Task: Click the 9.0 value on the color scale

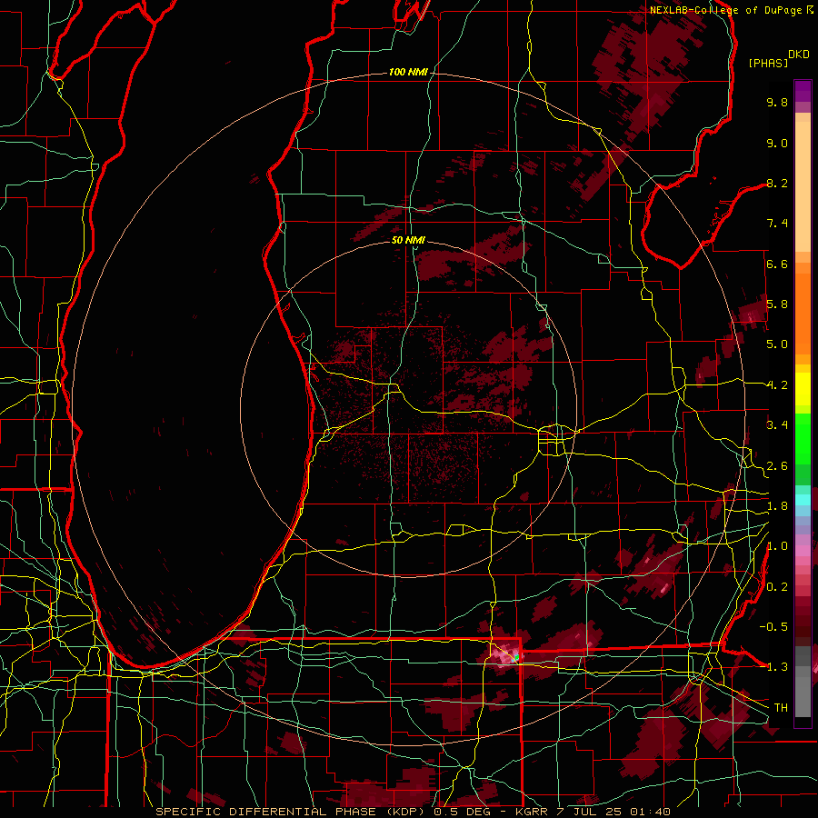Action: coord(777,143)
